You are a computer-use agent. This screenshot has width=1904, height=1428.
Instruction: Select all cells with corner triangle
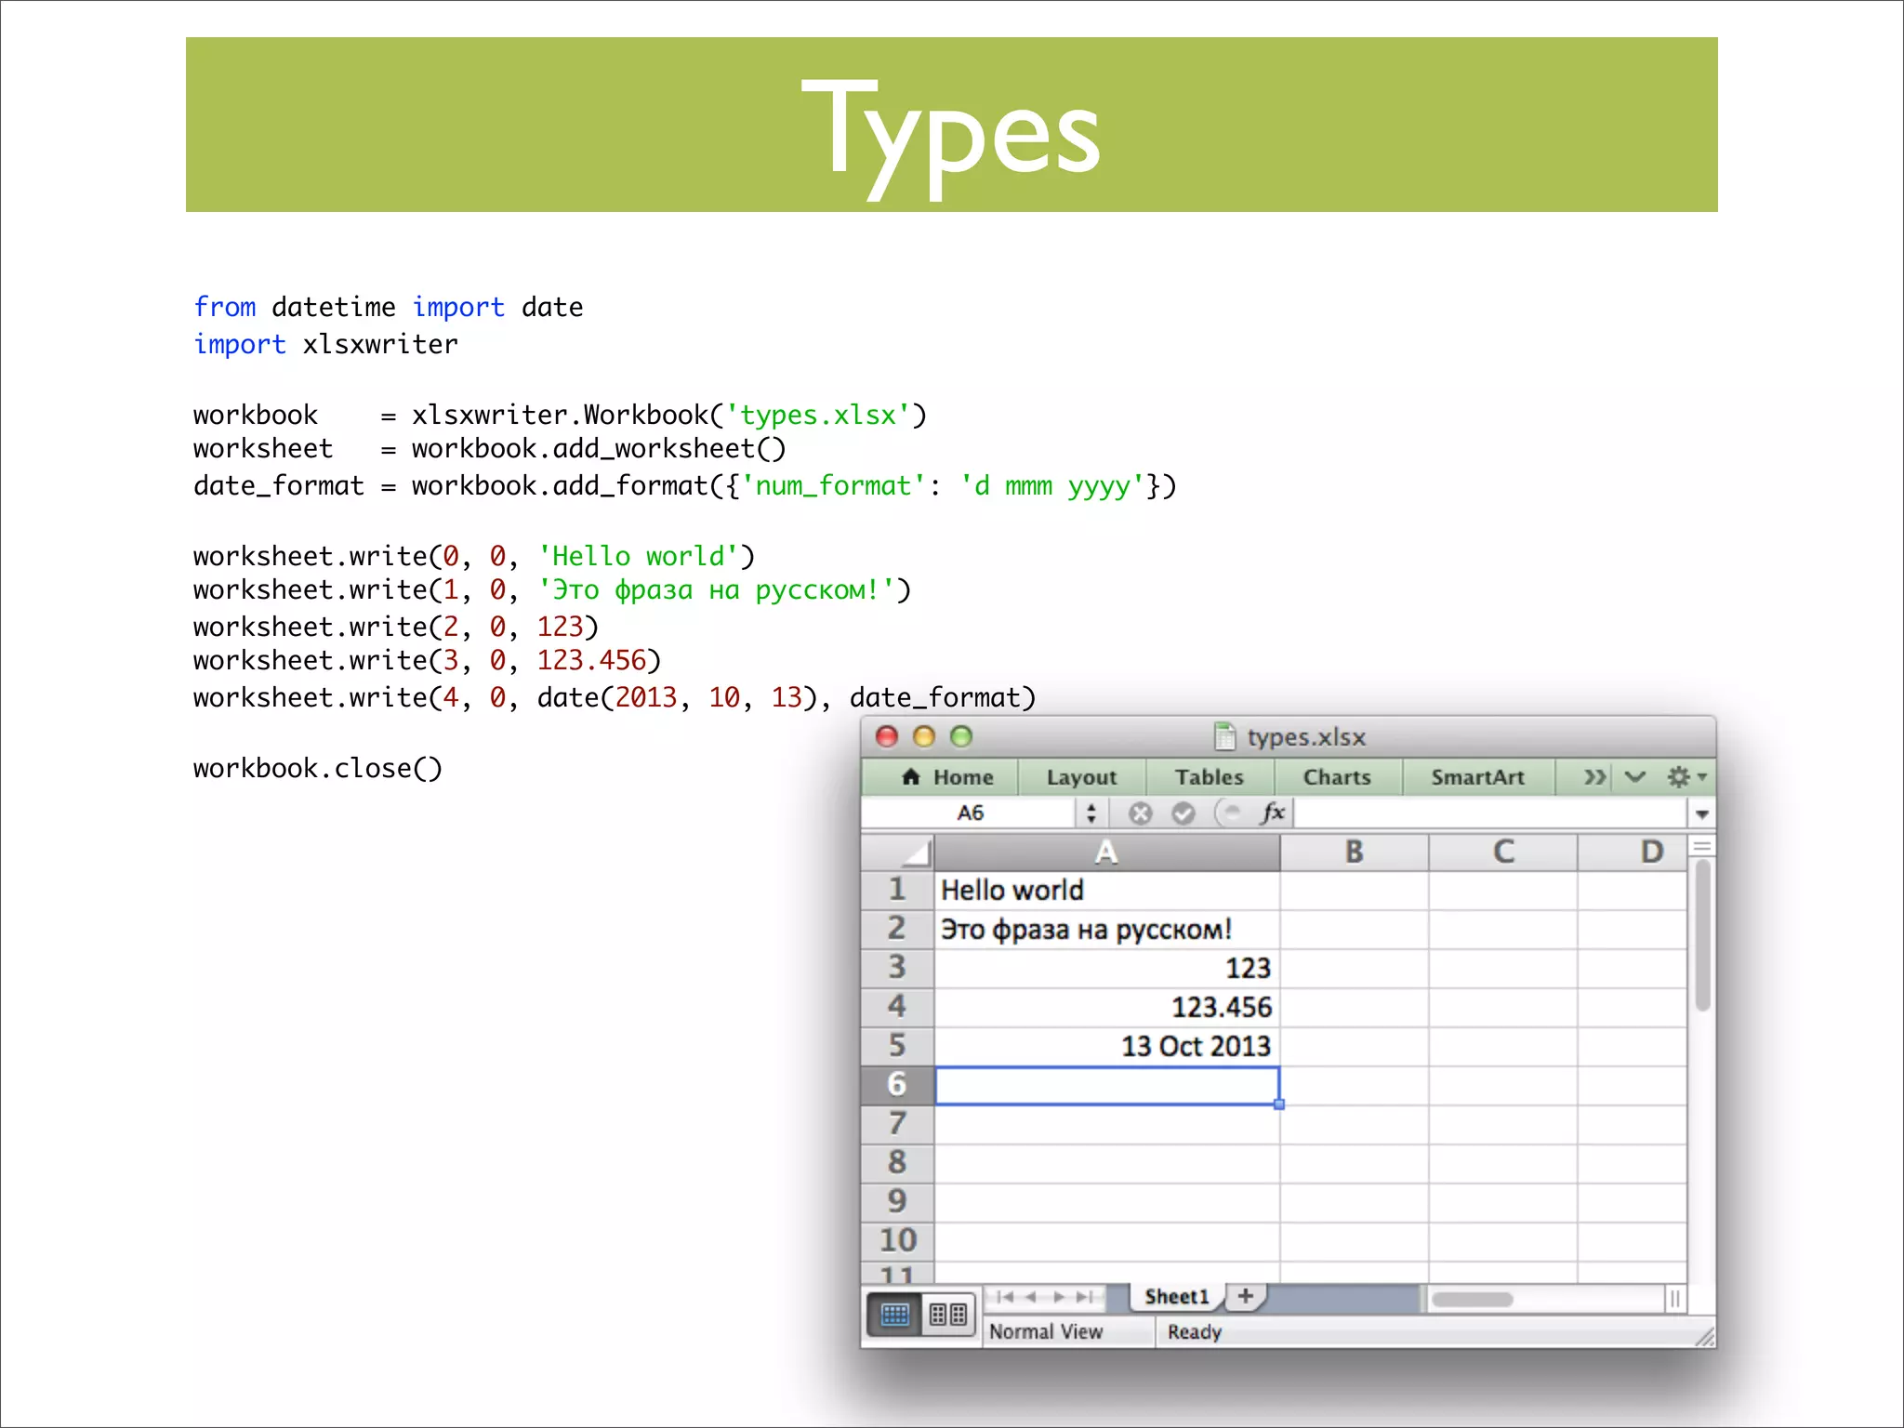point(897,853)
